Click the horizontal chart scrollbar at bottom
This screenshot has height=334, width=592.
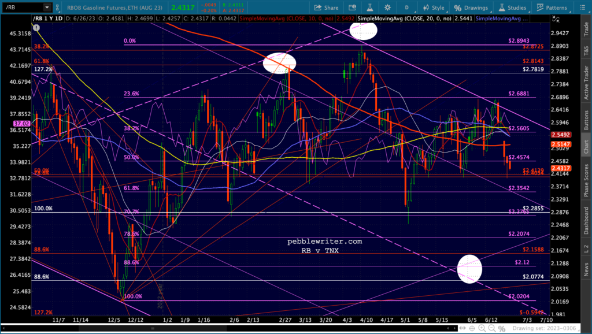(228, 328)
